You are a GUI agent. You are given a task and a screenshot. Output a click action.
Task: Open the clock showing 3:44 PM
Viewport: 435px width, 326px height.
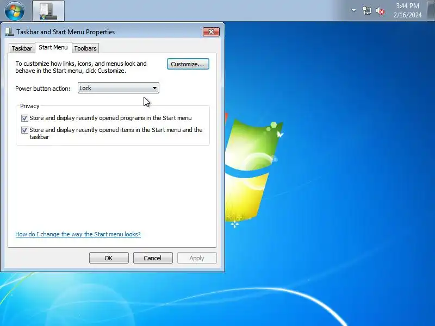407,6
